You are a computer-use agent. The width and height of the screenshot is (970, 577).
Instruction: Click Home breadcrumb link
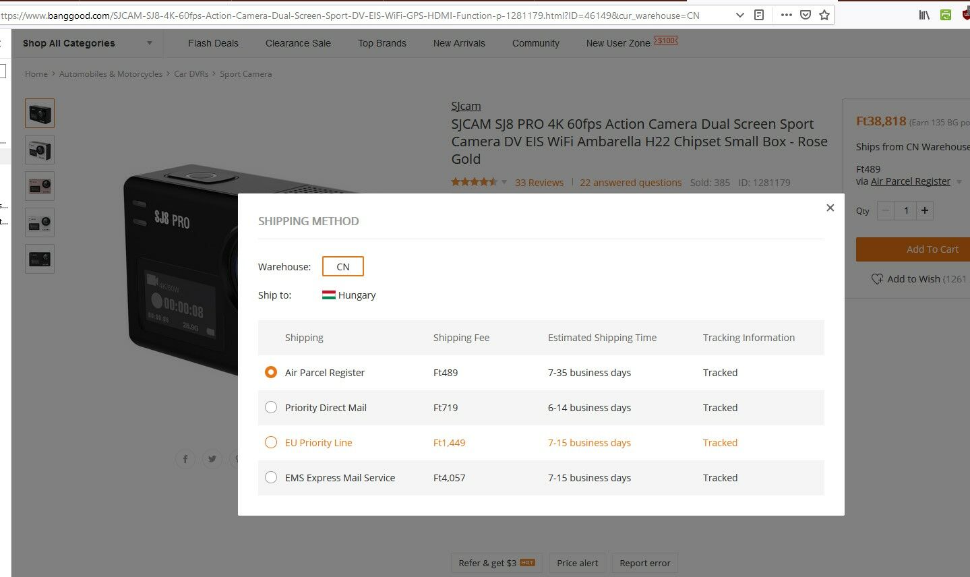pyautogui.click(x=36, y=74)
